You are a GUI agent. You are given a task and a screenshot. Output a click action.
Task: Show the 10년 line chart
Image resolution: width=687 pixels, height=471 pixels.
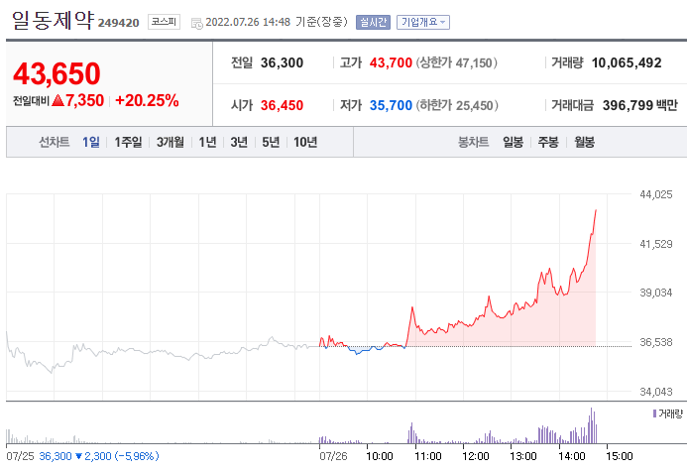coord(305,142)
